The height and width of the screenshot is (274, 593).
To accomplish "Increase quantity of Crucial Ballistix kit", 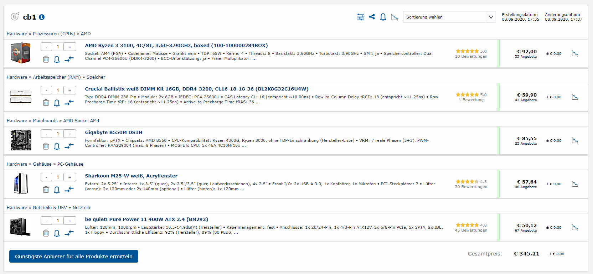I will coord(70,90).
